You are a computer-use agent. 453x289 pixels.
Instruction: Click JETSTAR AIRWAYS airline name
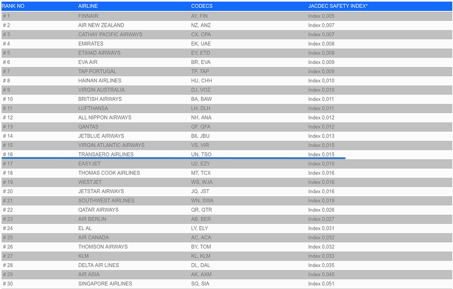click(x=101, y=191)
